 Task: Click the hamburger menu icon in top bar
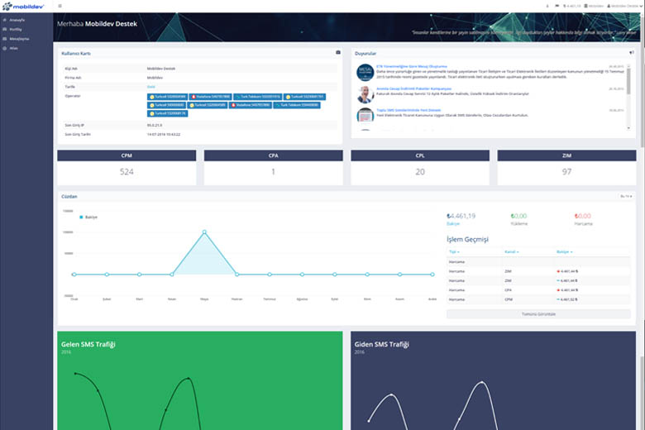(60, 5)
